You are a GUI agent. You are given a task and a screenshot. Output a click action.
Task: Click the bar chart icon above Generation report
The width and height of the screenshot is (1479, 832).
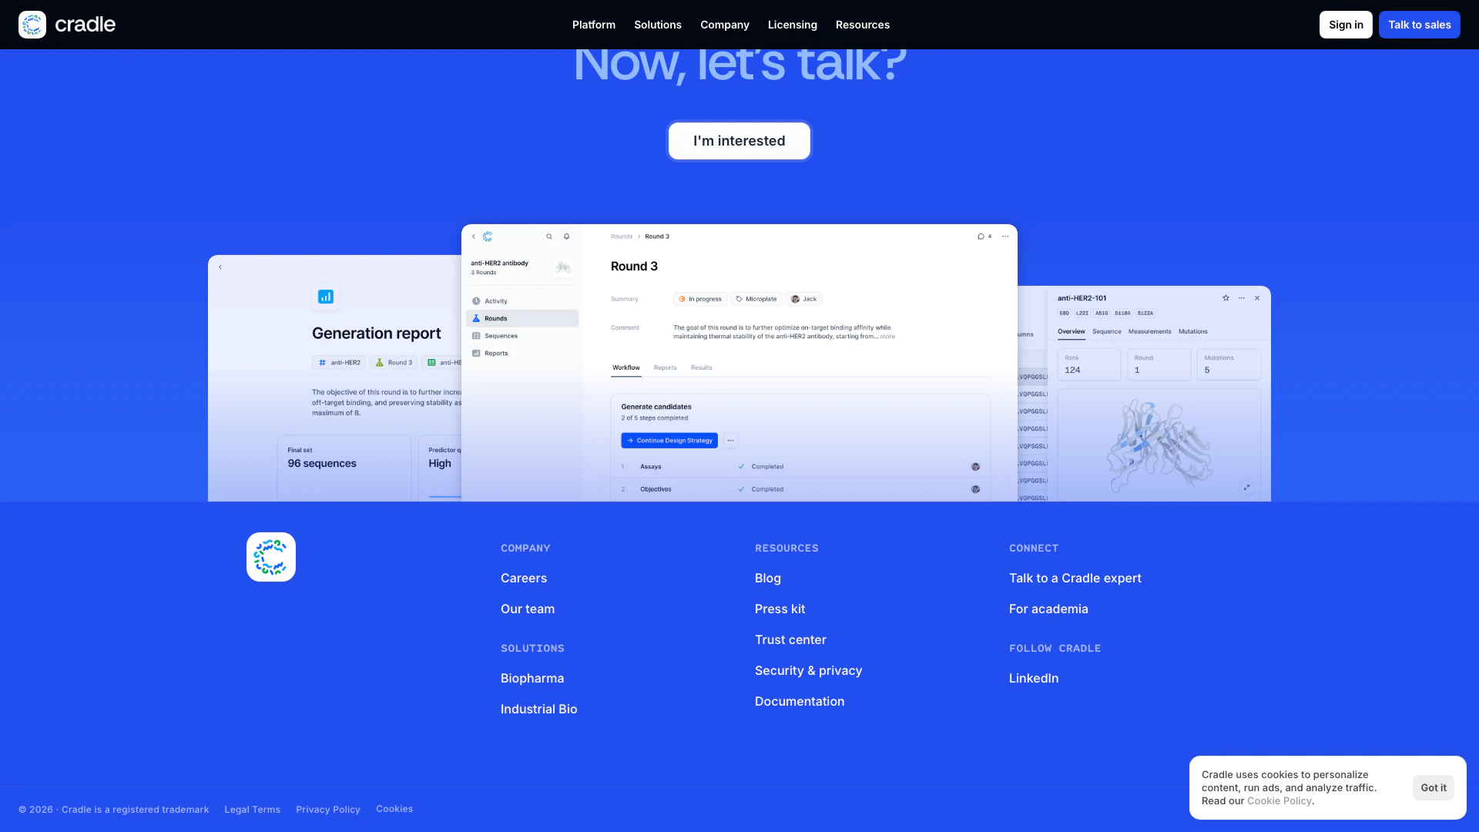click(x=326, y=297)
